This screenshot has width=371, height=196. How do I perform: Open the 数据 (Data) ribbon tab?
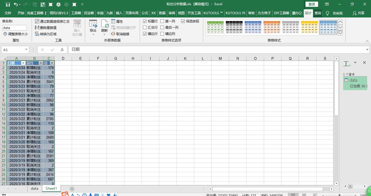click(162, 13)
